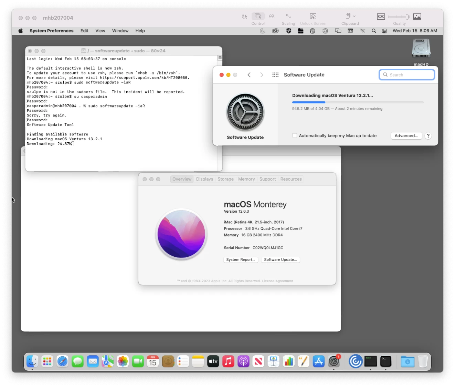Viewport: 455px width, 387px height.
Task: Launch Safari from the Dock
Action: (62, 361)
